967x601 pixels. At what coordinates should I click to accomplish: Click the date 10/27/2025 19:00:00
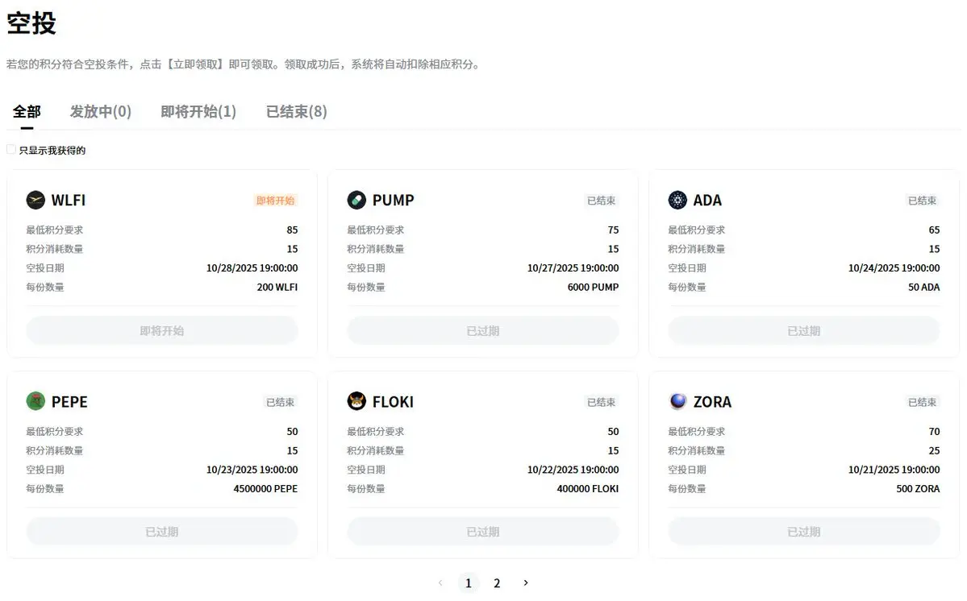573,267
